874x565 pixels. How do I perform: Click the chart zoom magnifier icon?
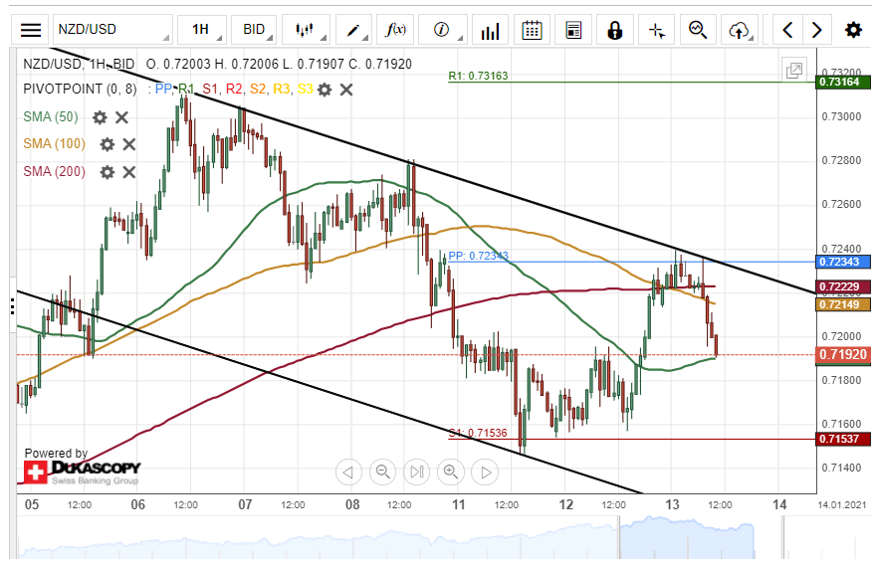pyautogui.click(x=698, y=30)
